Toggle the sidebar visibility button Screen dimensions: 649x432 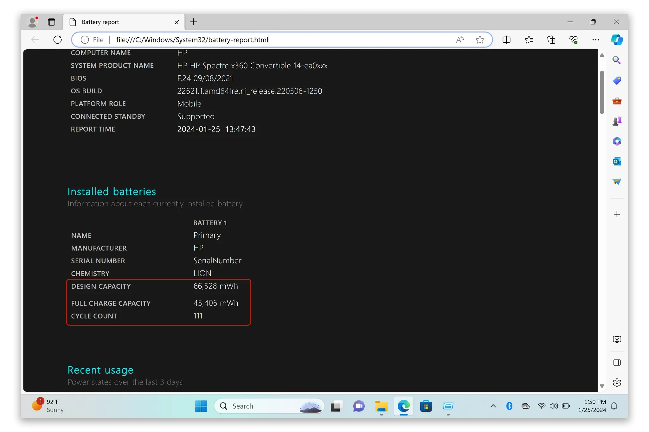point(617,363)
